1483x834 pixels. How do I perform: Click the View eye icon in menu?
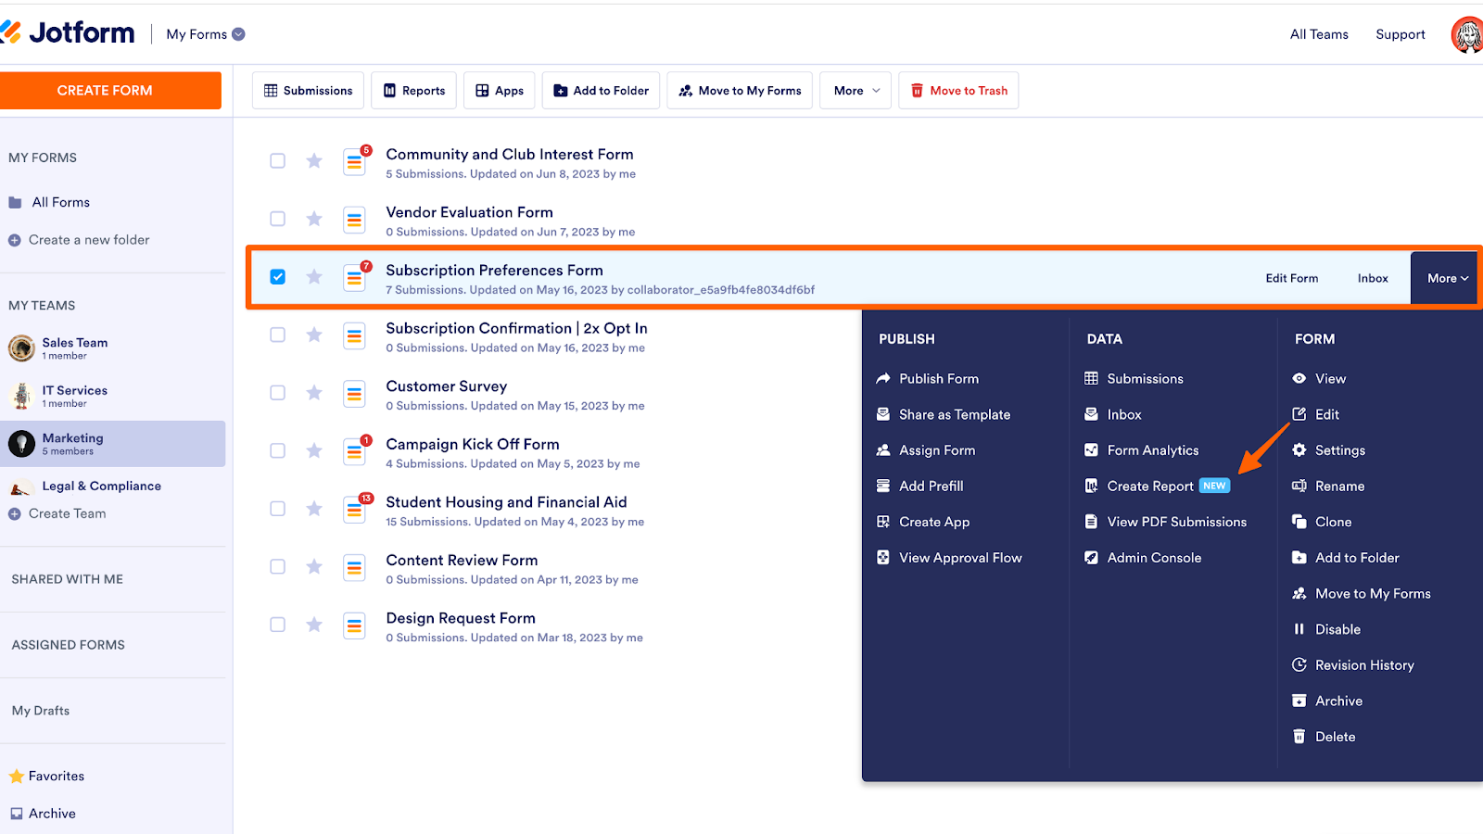(1299, 379)
